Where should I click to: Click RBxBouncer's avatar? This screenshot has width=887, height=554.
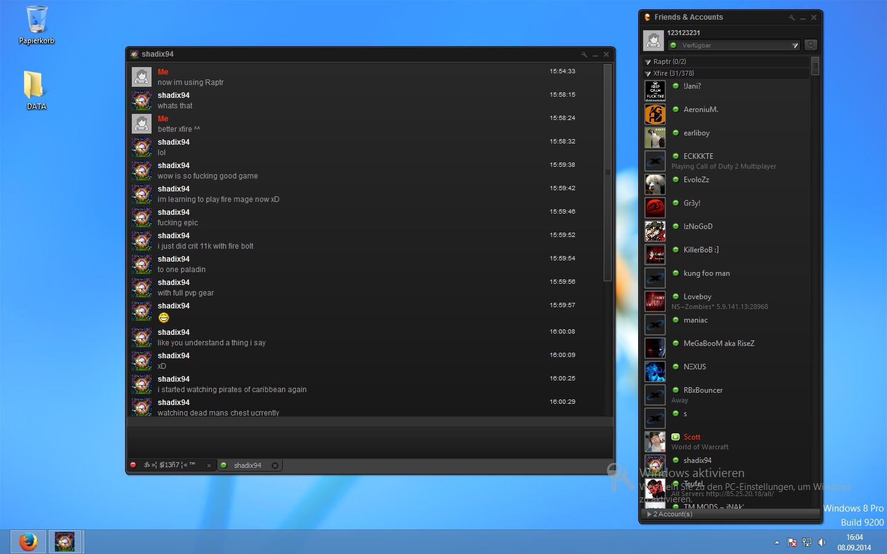(x=655, y=395)
